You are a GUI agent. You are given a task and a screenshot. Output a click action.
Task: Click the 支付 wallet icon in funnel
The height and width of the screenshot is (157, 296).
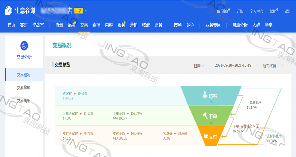click(x=206, y=136)
